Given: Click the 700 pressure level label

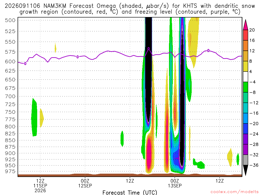Looking at the screenshot, I should pos(10,96).
